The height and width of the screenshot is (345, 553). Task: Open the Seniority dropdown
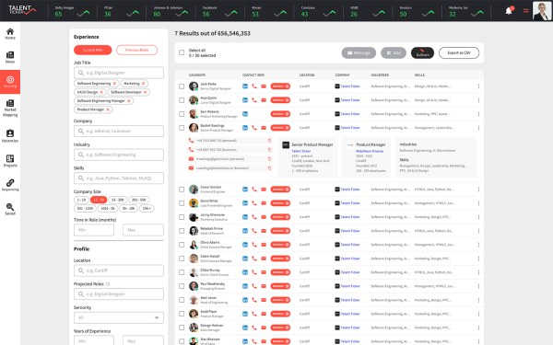pyautogui.click(x=119, y=317)
